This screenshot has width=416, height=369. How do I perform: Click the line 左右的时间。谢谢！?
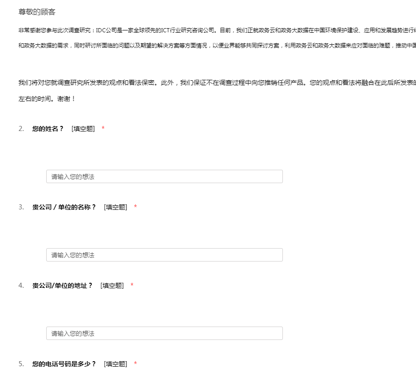click(47, 99)
